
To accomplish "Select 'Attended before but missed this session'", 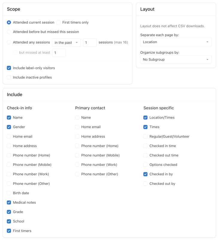I will pos(9,32).
